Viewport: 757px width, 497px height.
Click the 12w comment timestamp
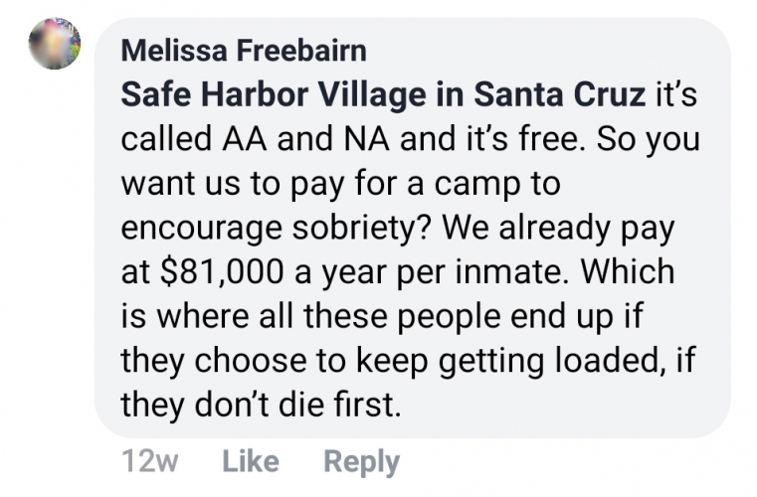click(x=149, y=462)
